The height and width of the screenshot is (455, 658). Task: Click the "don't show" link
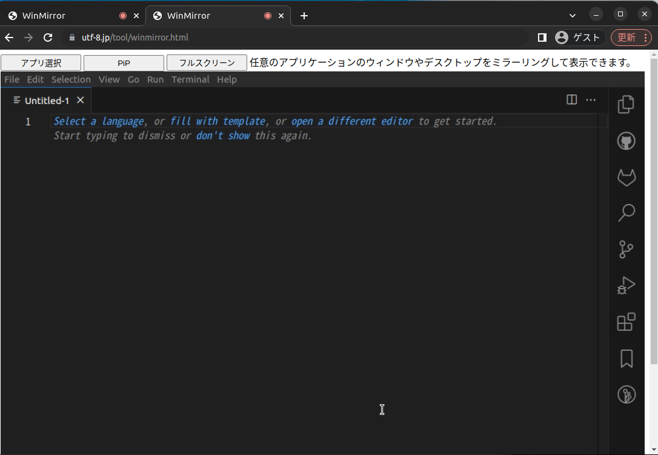[x=223, y=136]
